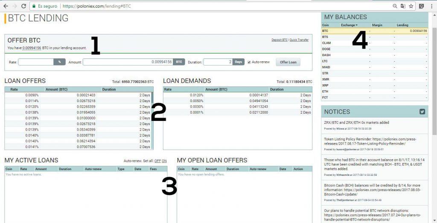Select the ETH row in My Balances
Image resolution: width=437 pixels, height=223 pixels.
pyautogui.click(x=375, y=91)
